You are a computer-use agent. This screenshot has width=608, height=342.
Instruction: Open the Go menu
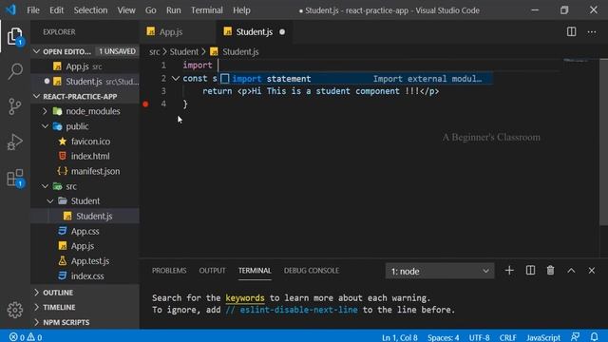coord(151,10)
